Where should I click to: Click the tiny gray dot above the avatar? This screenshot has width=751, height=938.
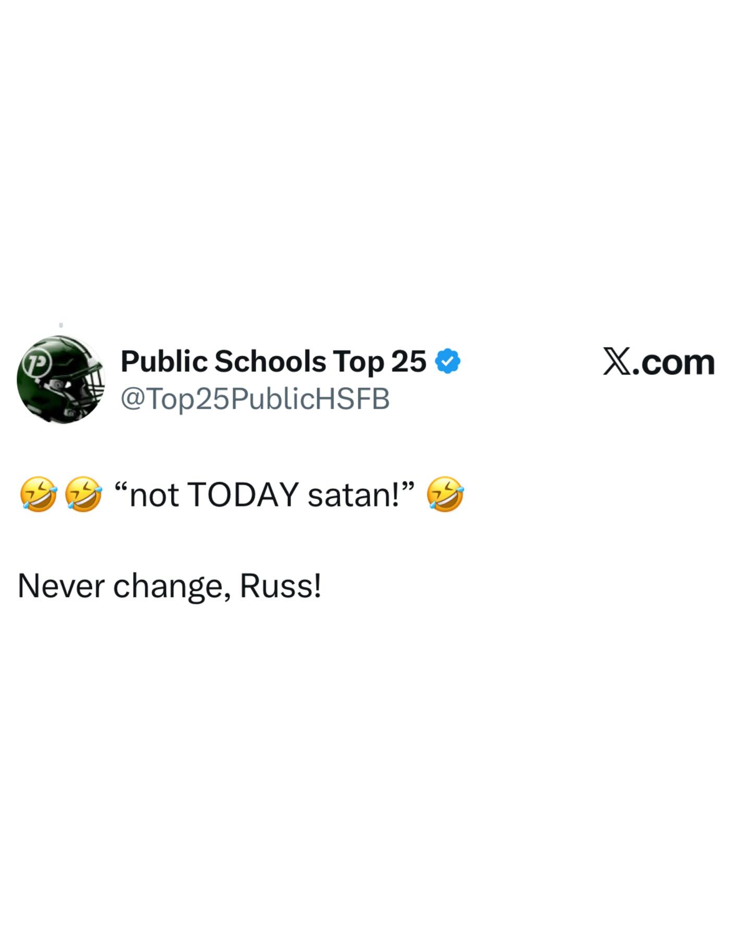(61, 325)
